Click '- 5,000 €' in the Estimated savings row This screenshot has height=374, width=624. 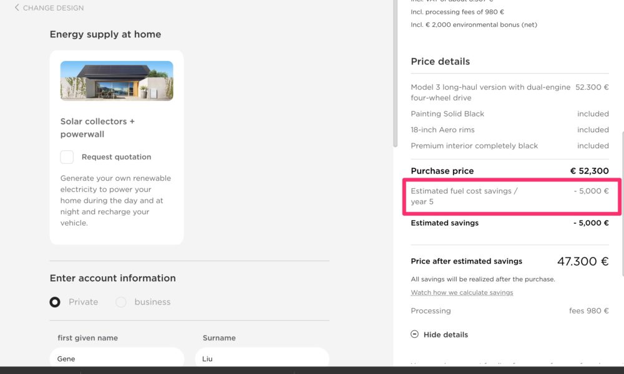[x=591, y=223]
